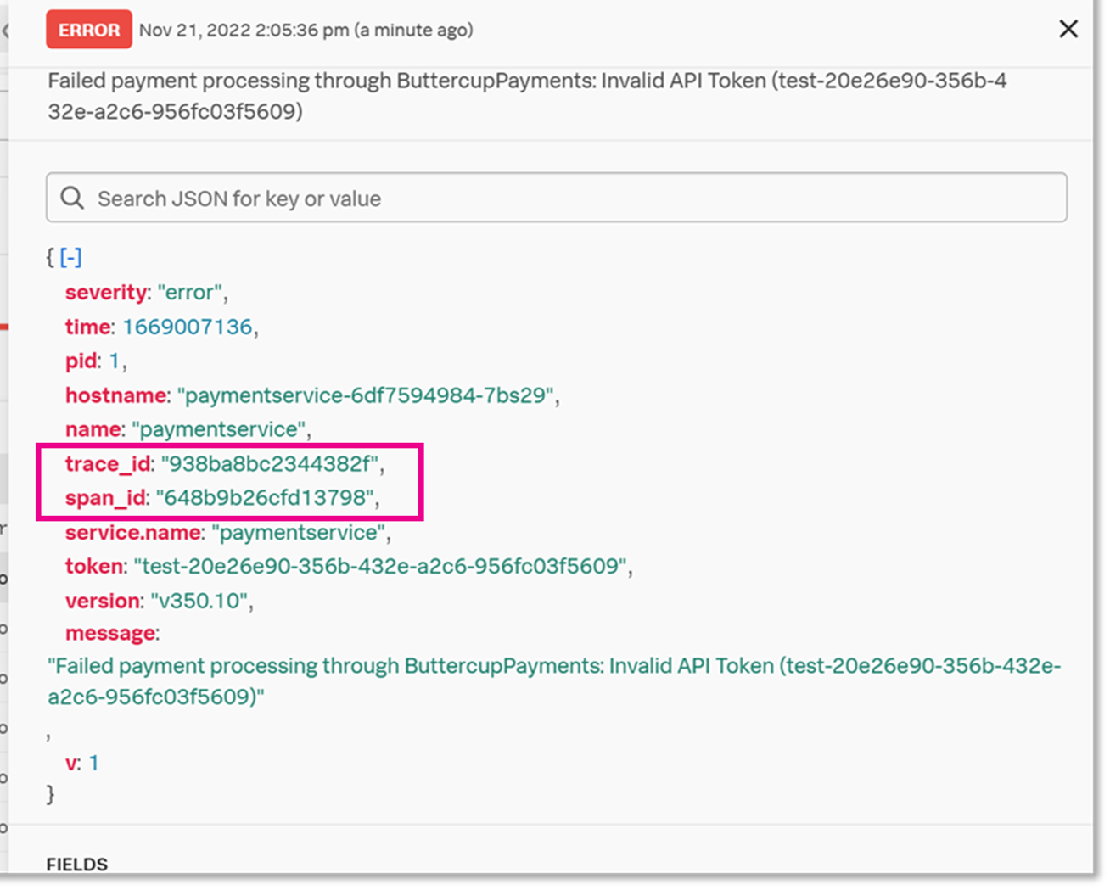1110x890 pixels.
Task: Click token value test-20e26e90-356b-432e-a2c6-956fc03f5609
Action: (380, 566)
